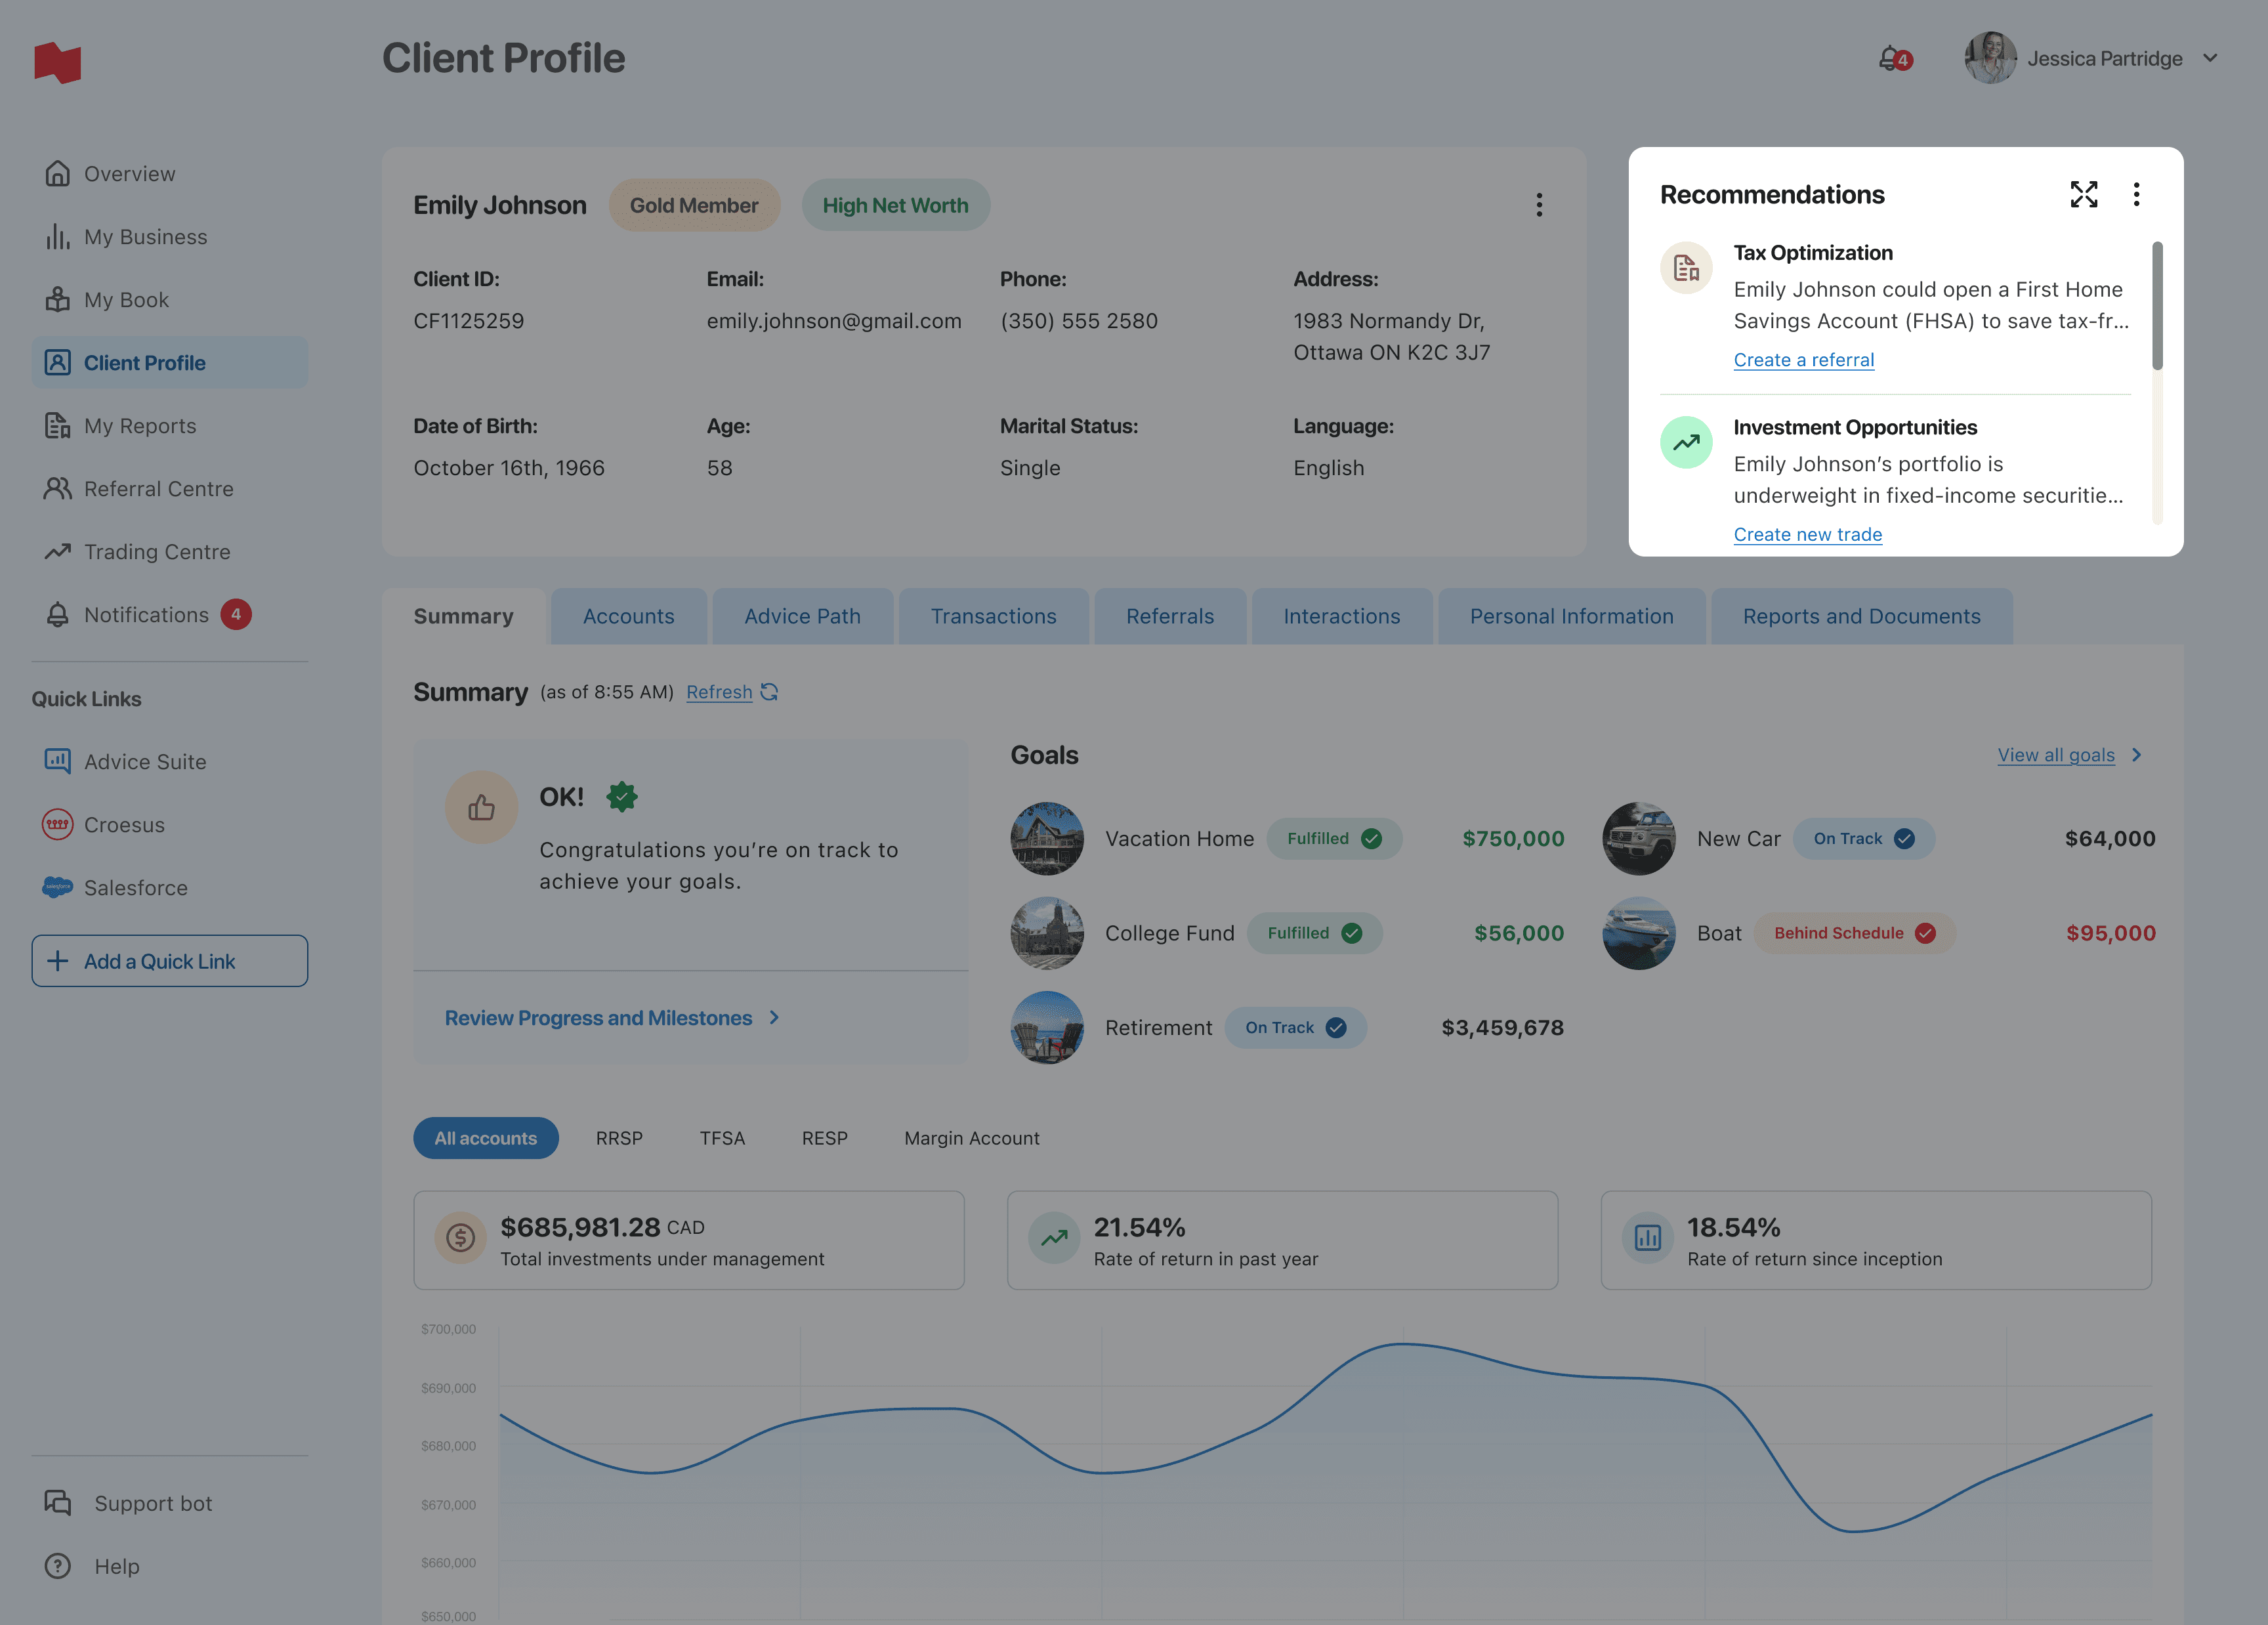This screenshot has height=1625, width=2268.
Task: Click the Add a Quick Link button
Action: (x=169, y=961)
